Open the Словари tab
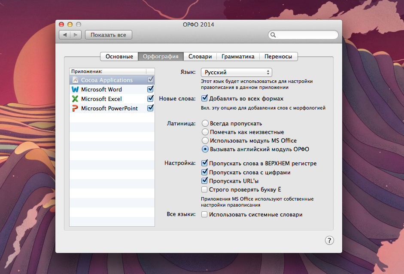 200,56
